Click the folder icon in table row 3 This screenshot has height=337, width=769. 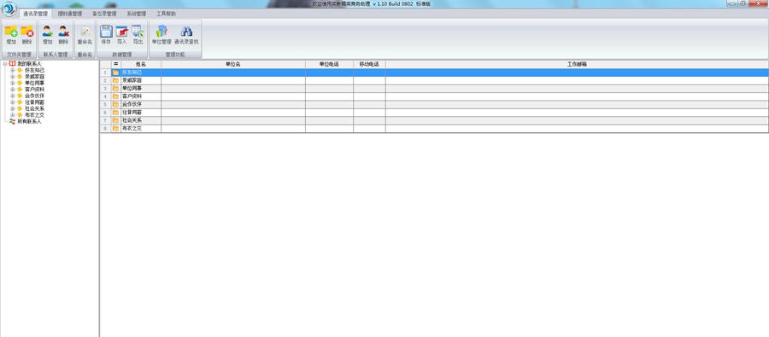click(115, 88)
